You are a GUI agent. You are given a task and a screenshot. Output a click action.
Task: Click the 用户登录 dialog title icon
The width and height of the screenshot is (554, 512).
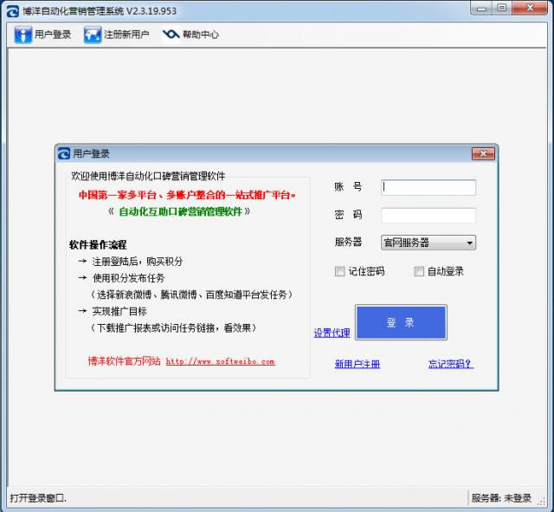(64, 153)
